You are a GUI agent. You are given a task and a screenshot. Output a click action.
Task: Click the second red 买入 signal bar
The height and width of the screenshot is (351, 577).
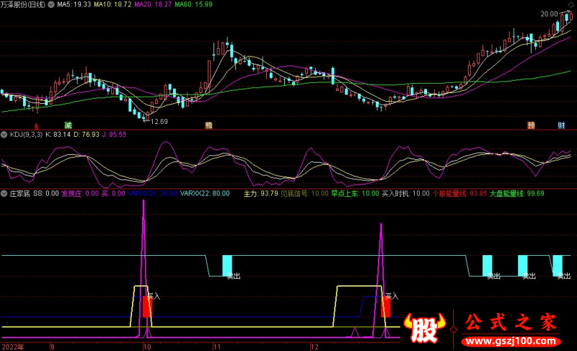[385, 308]
